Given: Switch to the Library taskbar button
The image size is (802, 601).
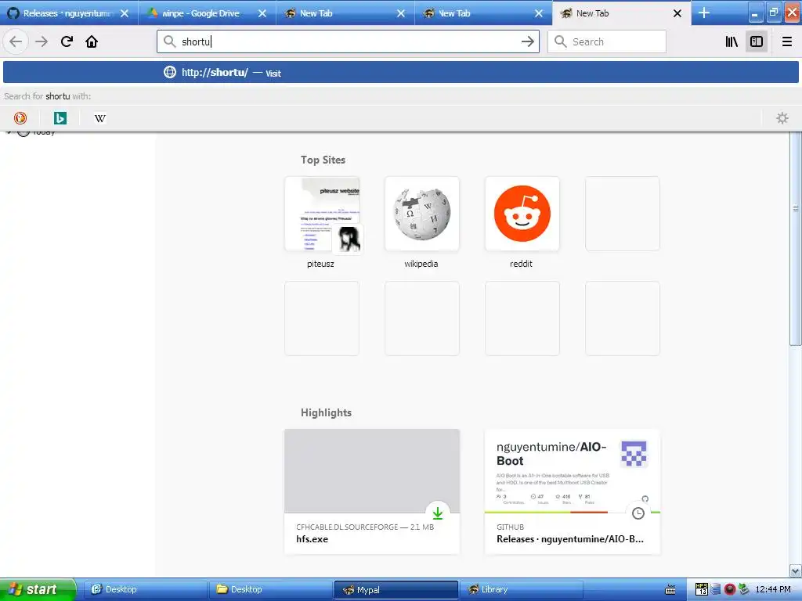Looking at the screenshot, I should [521, 589].
